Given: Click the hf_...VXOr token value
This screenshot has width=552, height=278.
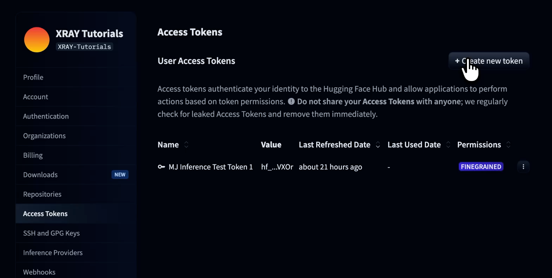Looking at the screenshot, I should 277,167.
